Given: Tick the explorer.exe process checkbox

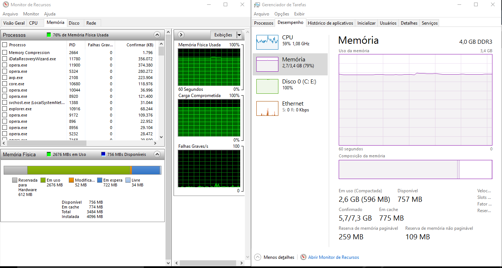Looking at the screenshot, I should (5, 109).
